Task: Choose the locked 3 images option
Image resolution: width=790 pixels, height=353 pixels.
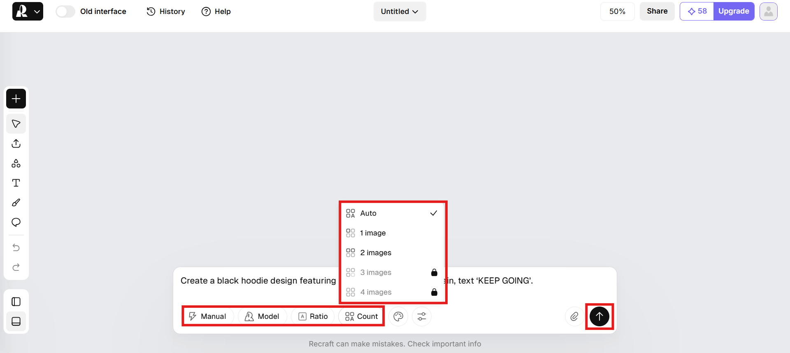Action: (393, 272)
